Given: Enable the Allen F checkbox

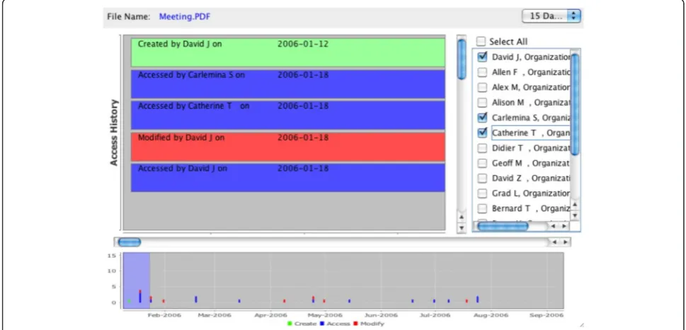Looking at the screenshot, I should 482,72.
